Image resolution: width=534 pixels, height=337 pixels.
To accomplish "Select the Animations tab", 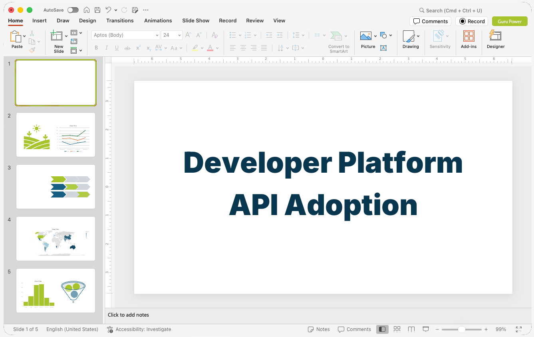I will [x=158, y=20].
